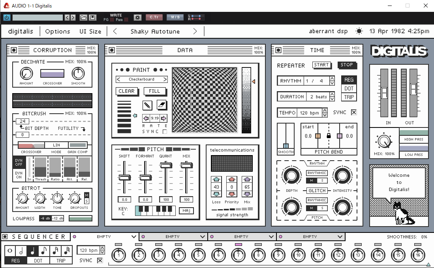Decrease Duration with its down arrow
The image size is (434, 268).
tap(332, 99)
